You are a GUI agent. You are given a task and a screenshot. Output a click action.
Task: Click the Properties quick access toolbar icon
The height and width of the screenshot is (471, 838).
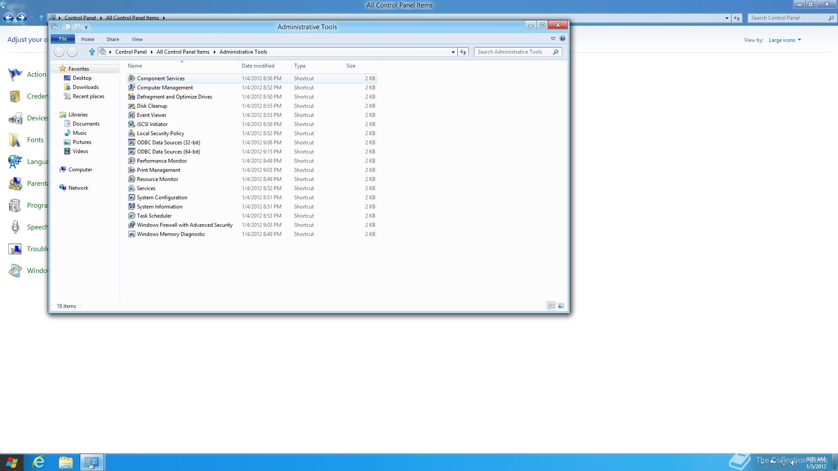click(x=68, y=27)
